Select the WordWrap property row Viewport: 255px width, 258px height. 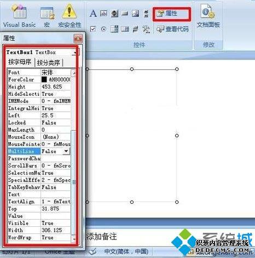click(x=39, y=237)
